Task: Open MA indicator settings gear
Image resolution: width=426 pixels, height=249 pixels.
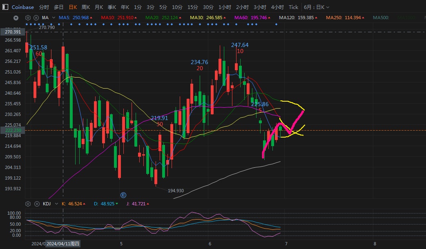Action: point(28,18)
